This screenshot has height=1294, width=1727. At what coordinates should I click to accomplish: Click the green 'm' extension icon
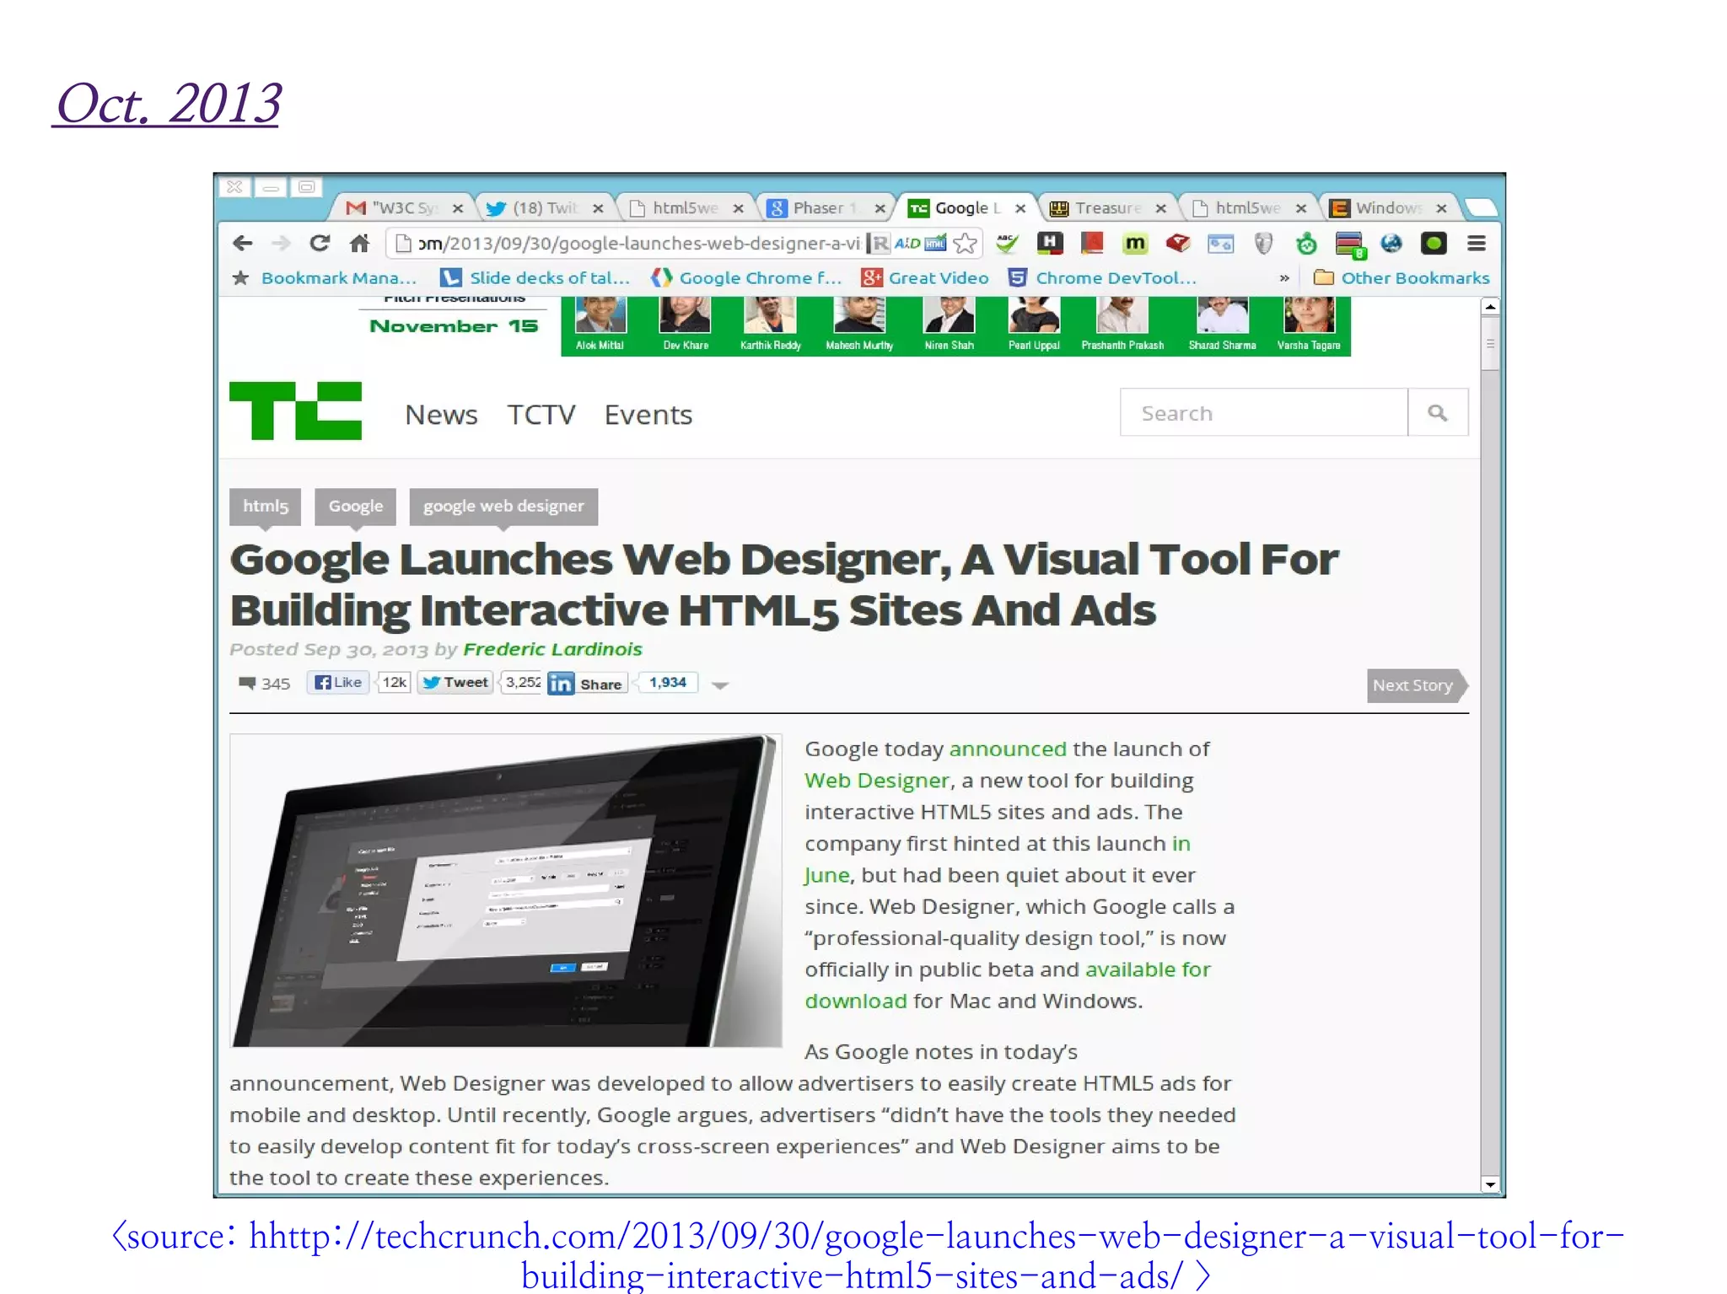1135,244
